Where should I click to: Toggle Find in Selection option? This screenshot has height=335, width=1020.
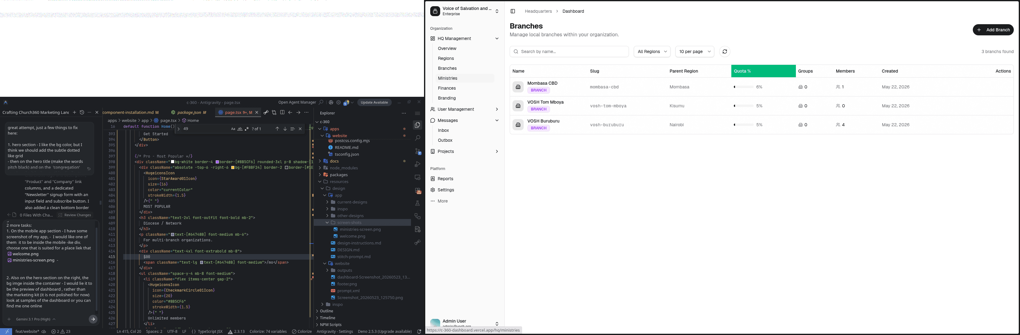coord(293,129)
